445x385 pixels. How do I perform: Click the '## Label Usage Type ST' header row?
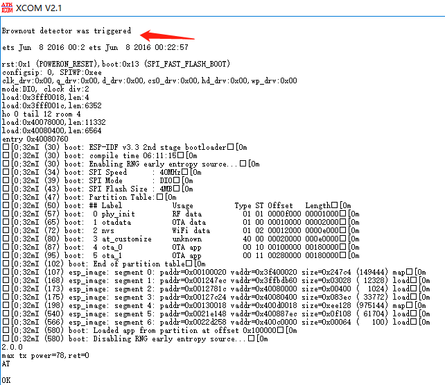(x=177, y=205)
